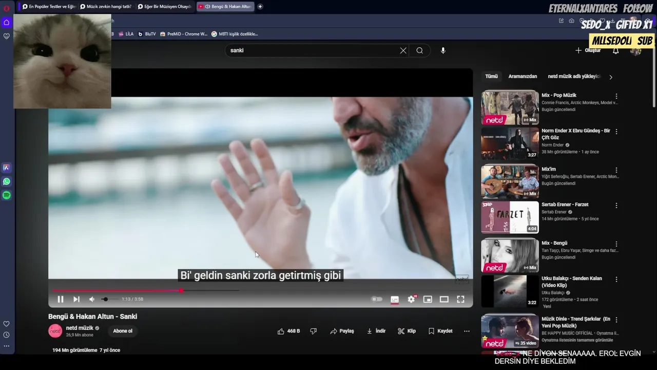The width and height of the screenshot is (657, 370).
Task: Open YouTube notifications bell
Action: [x=615, y=50]
